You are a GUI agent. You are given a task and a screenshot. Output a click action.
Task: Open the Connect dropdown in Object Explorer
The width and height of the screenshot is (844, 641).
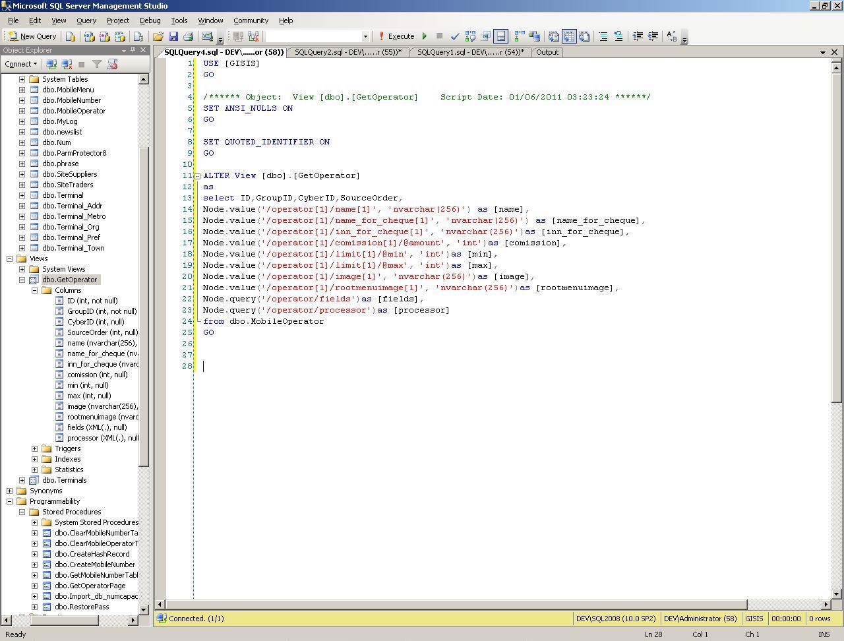coord(20,64)
